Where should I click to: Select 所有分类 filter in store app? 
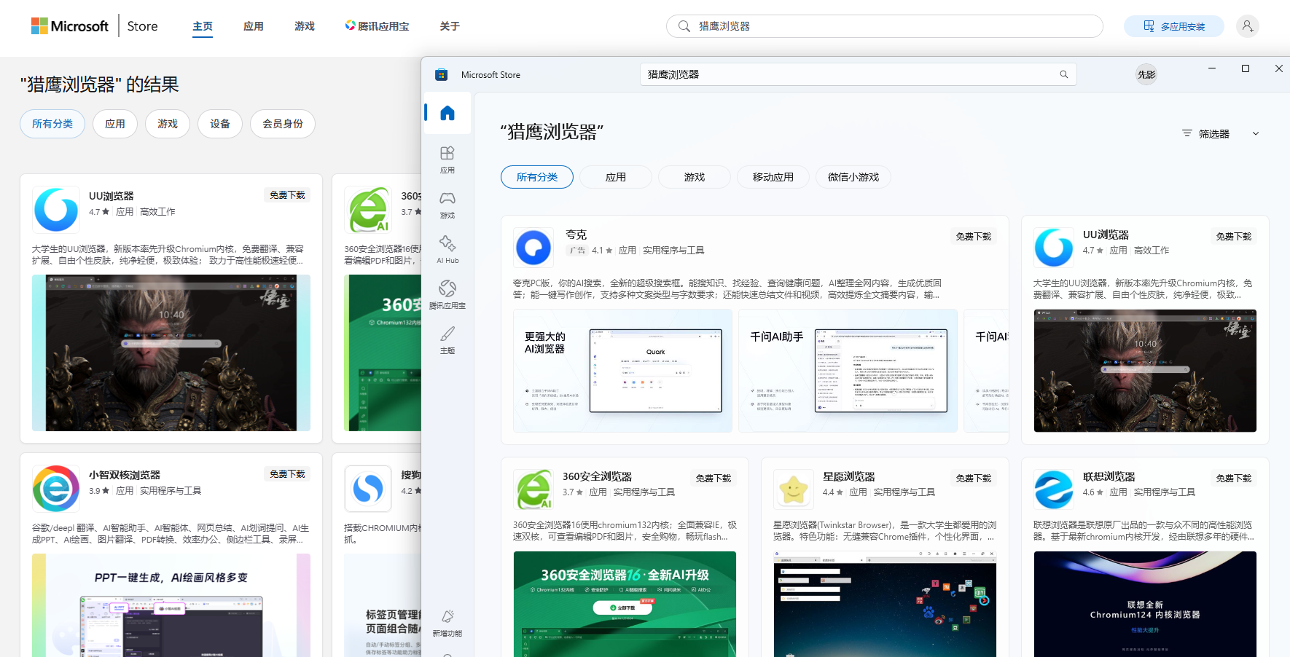537,177
